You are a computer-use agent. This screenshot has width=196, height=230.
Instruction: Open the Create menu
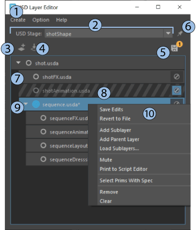click(18, 20)
